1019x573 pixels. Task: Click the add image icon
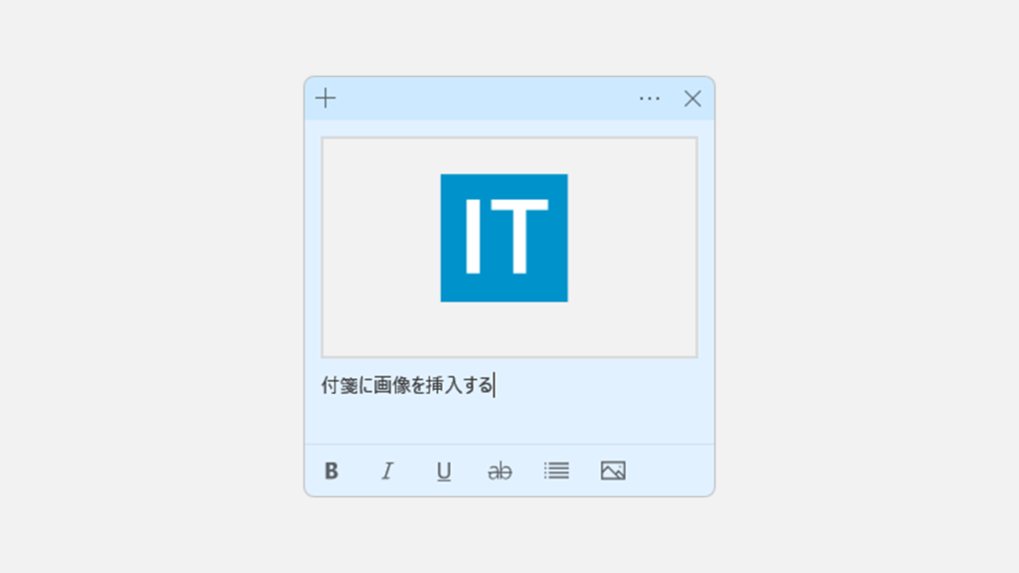(x=613, y=471)
